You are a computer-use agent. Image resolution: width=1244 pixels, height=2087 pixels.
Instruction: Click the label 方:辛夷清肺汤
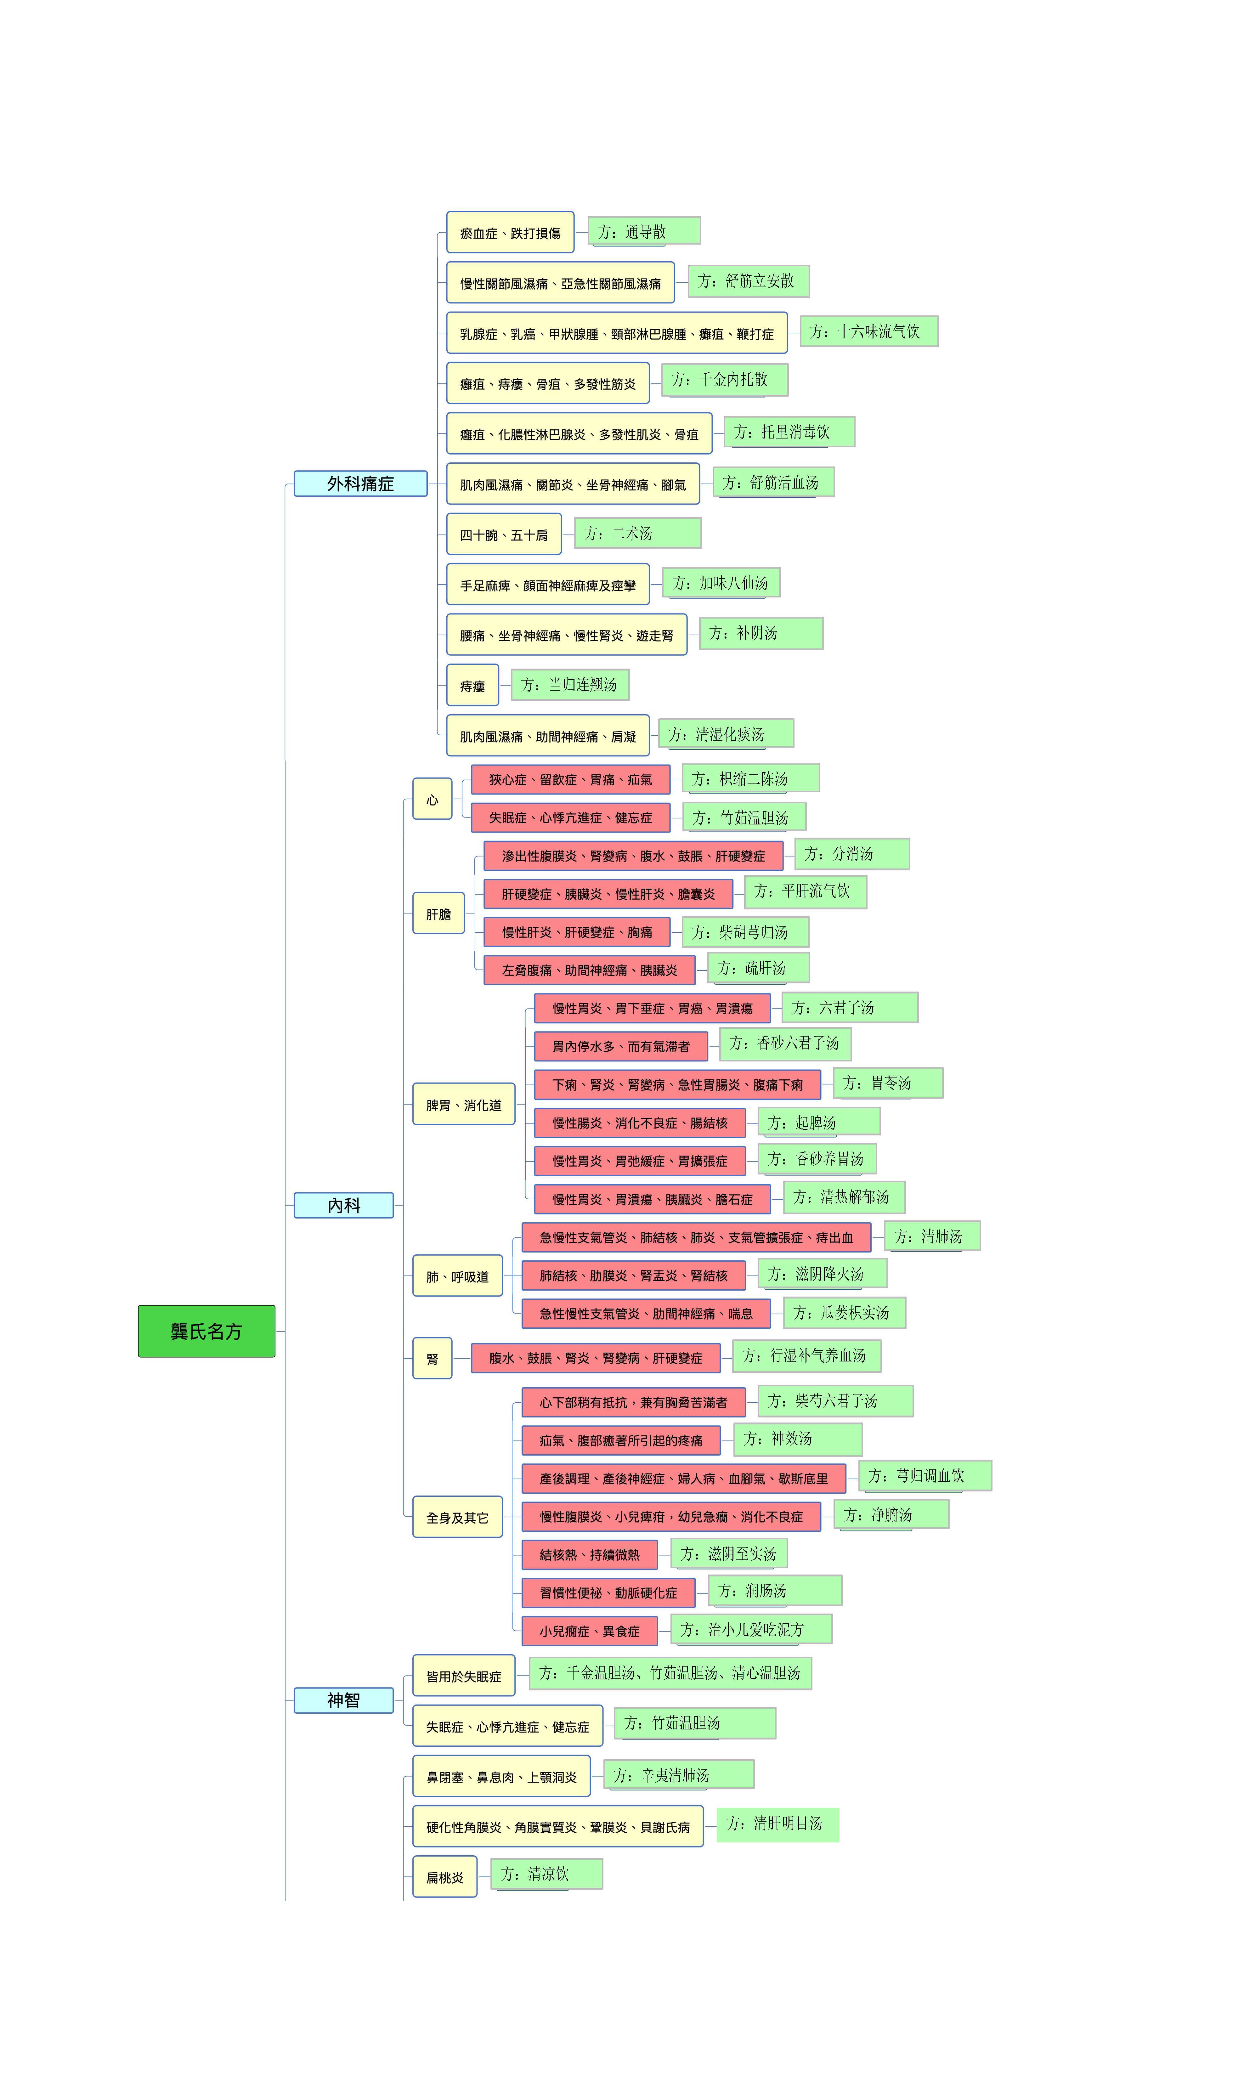coord(679,1774)
